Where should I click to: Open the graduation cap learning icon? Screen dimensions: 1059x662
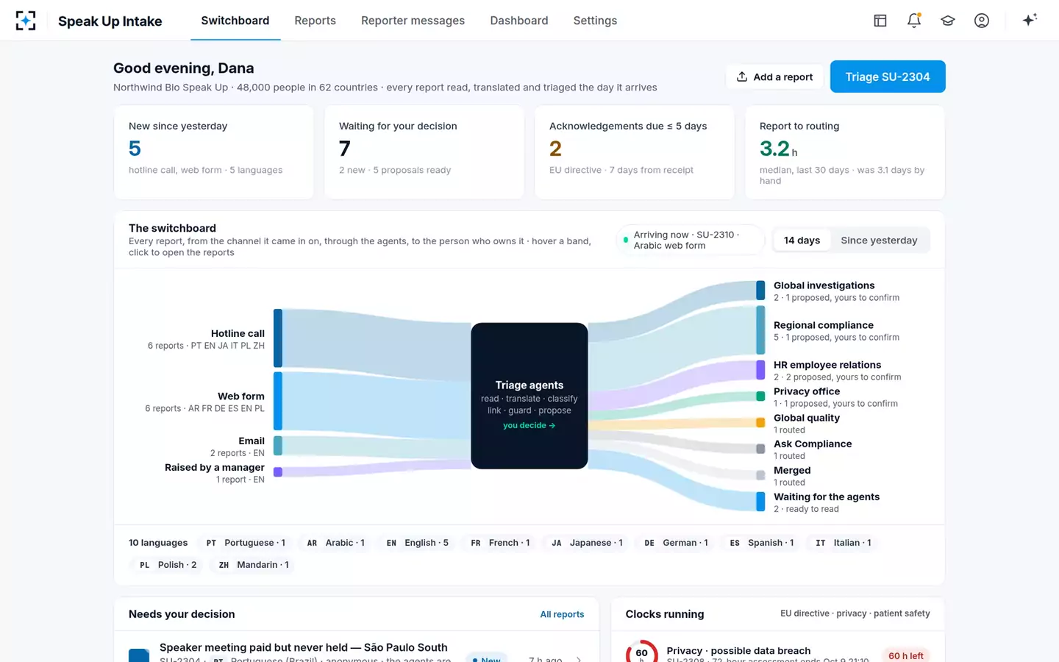948,21
